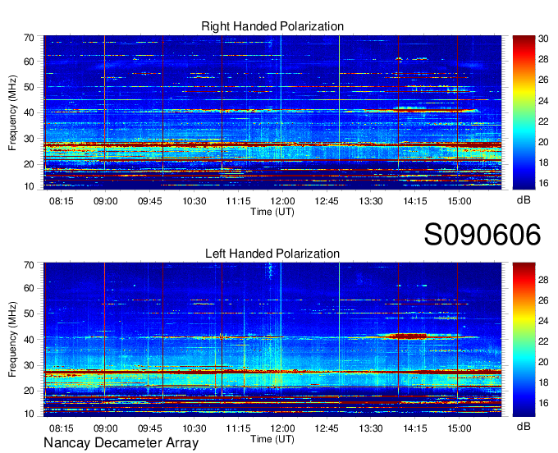Click 13:30 time tick under Left Handed plot
This screenshot has width=558, height=453.
click(371, 428)
